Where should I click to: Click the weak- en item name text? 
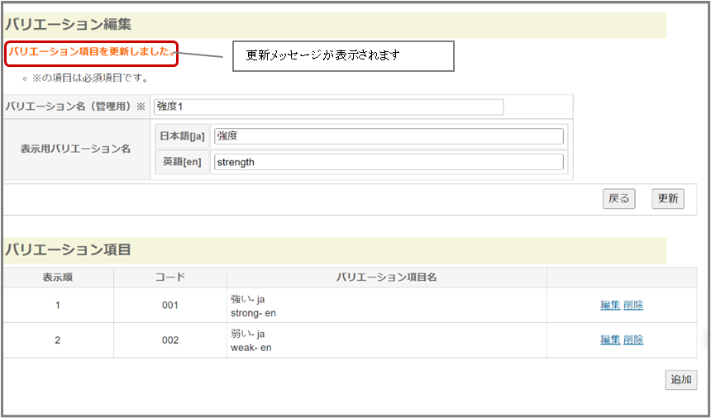pyautogui.click(x=251, y=347)
